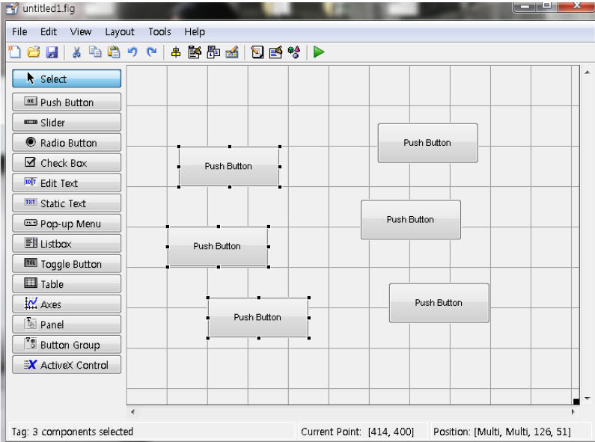The image size is (595, 442).
Task: Pick the Static Text palette tool
Action: tap(67, 203)
